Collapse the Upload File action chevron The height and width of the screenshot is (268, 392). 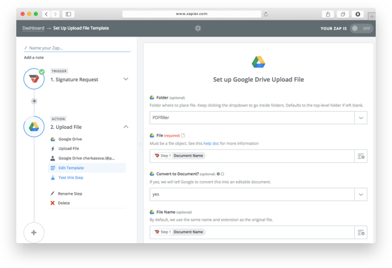pyautogui.click(x=126, y=127)
